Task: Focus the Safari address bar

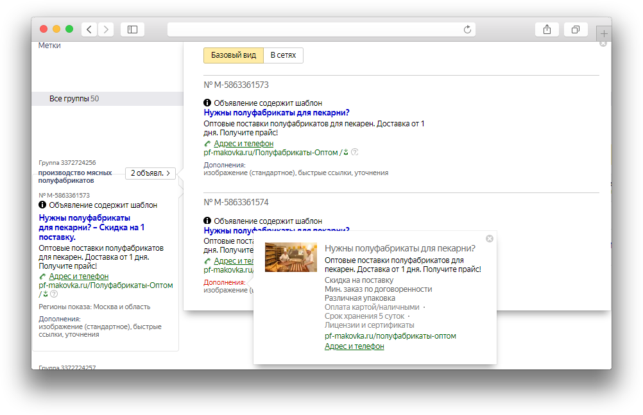Action: click(x=314, y=30)
